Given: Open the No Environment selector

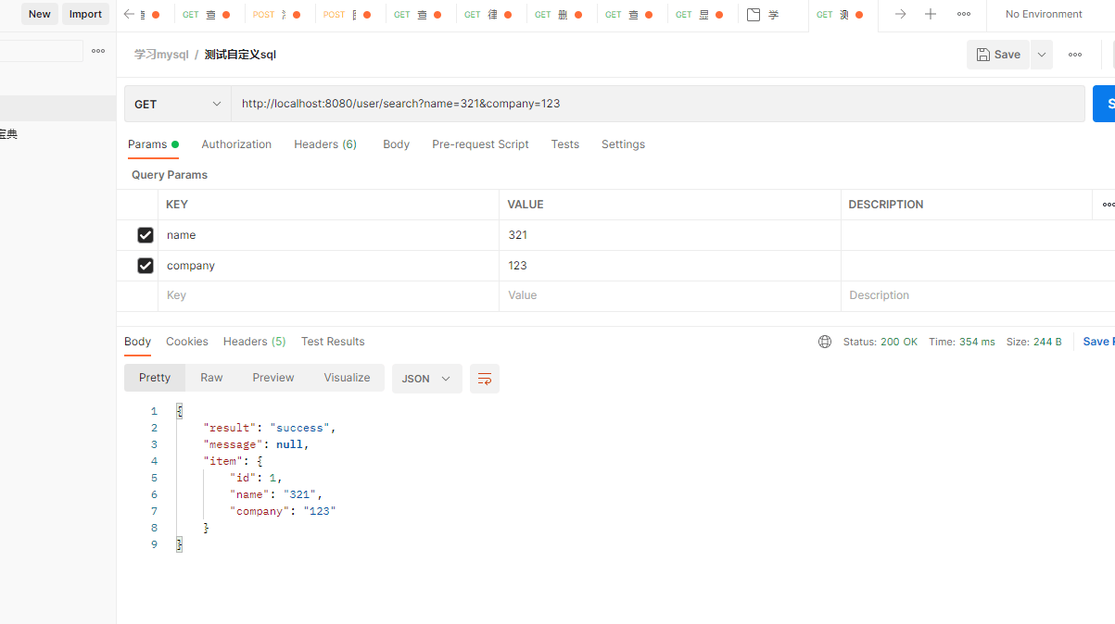Looking at the screenshot, I should [1044, 15].
